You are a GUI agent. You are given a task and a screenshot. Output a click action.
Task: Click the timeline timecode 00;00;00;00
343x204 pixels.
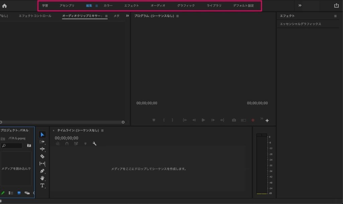(x=67, y=138)
